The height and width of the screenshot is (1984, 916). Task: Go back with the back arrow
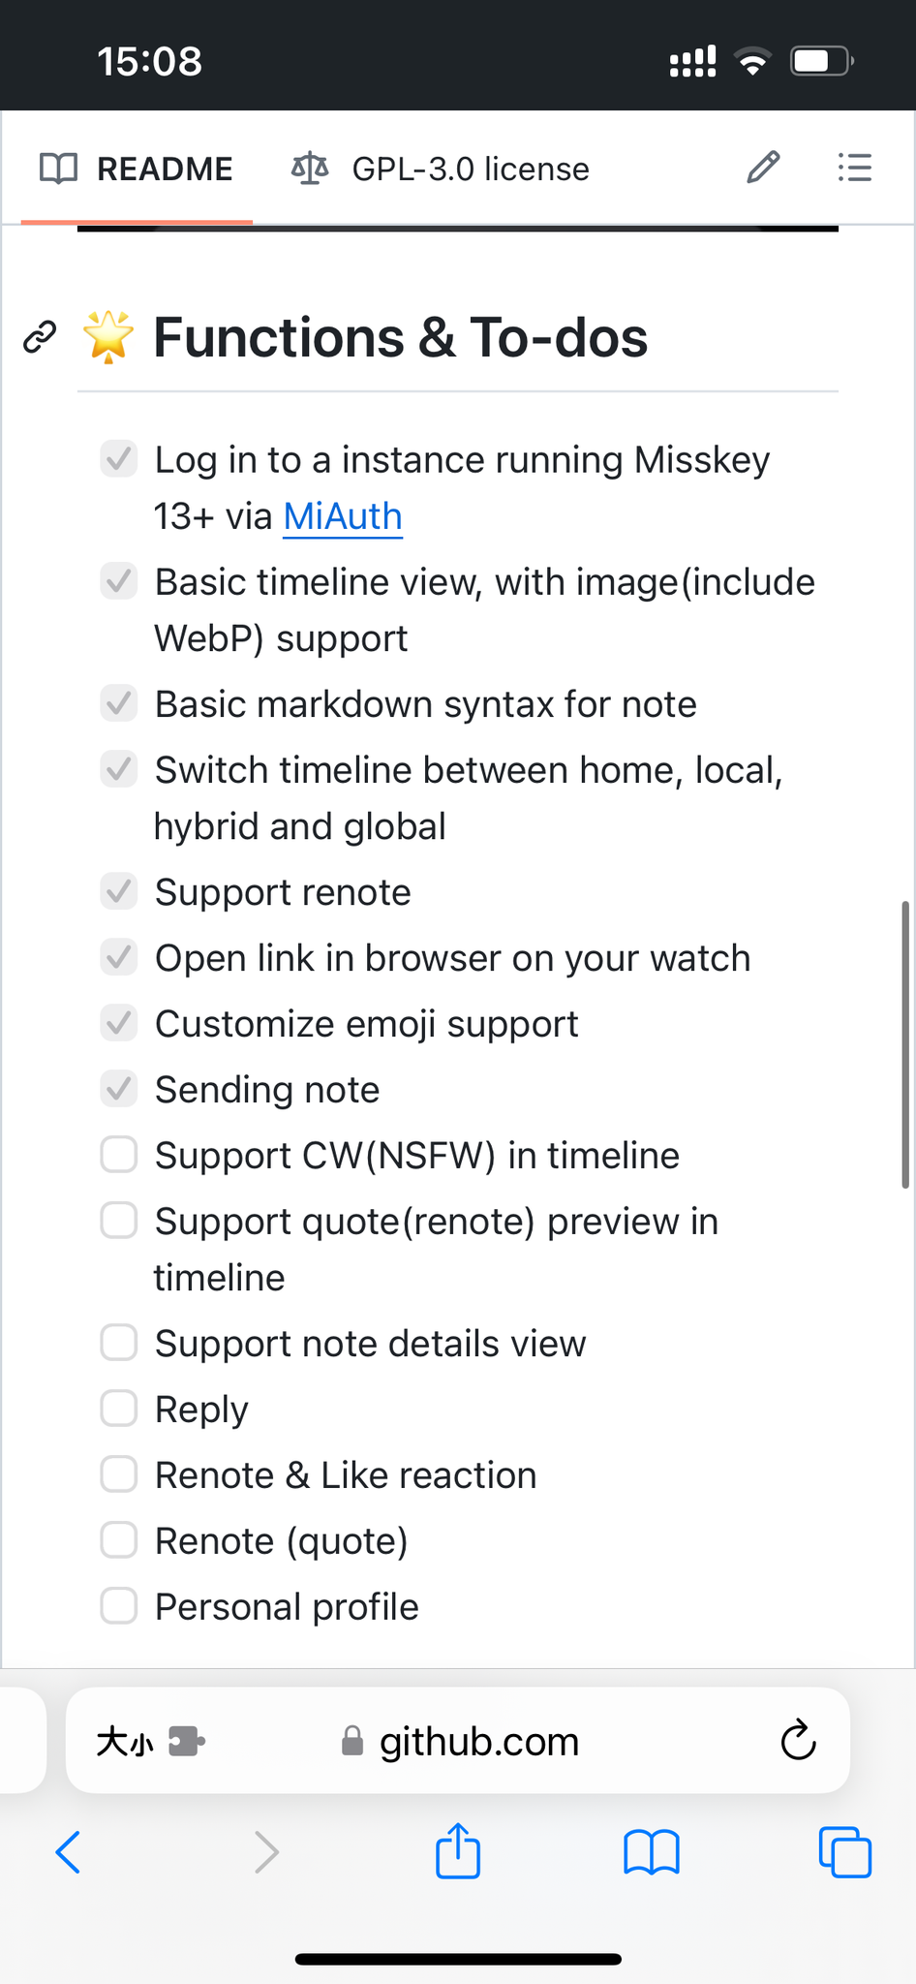tap(68, 1852)
